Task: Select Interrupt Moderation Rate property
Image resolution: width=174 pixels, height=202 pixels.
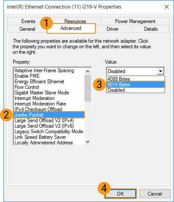Action: (49, 104)
